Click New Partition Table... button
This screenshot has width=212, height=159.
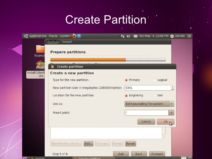[x=66, y=144]
